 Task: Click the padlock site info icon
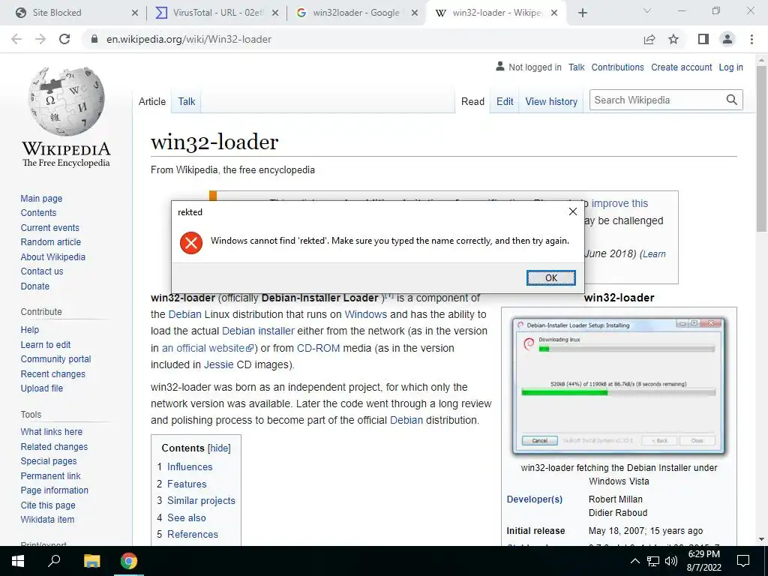(94, 39)
